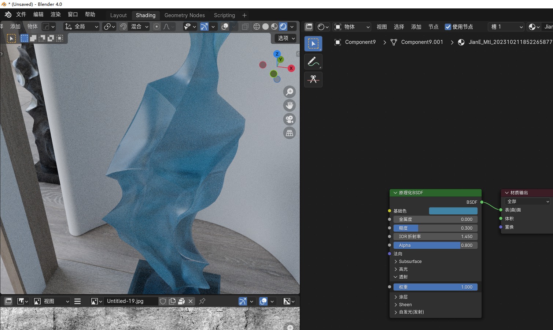Toggle pin icon in image editor header
The height and width of the screenshot is (330, 553).
pos(202,301)
